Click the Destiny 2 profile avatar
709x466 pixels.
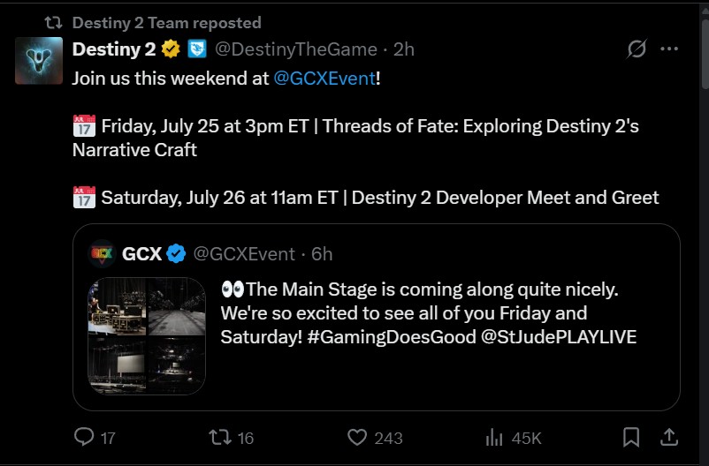click(x=39, y=61)
